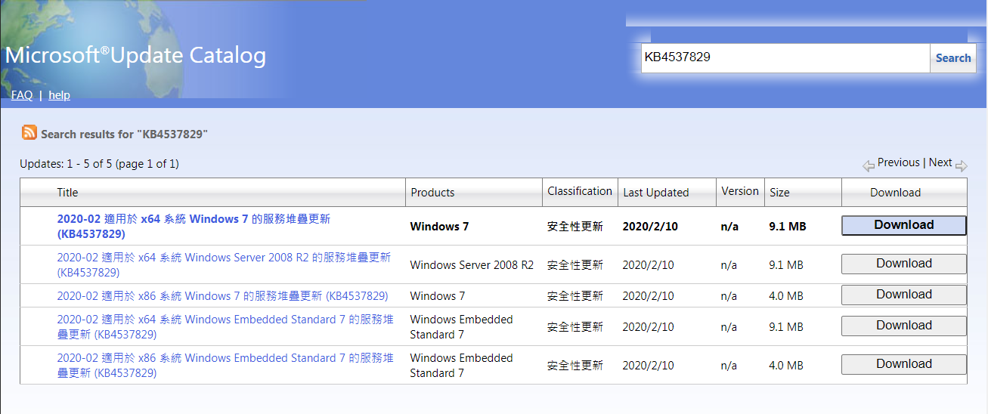988x414 pixels.
Task: Click the RSS feed icon
Action: pyautogui.click(x=29, y=132)
